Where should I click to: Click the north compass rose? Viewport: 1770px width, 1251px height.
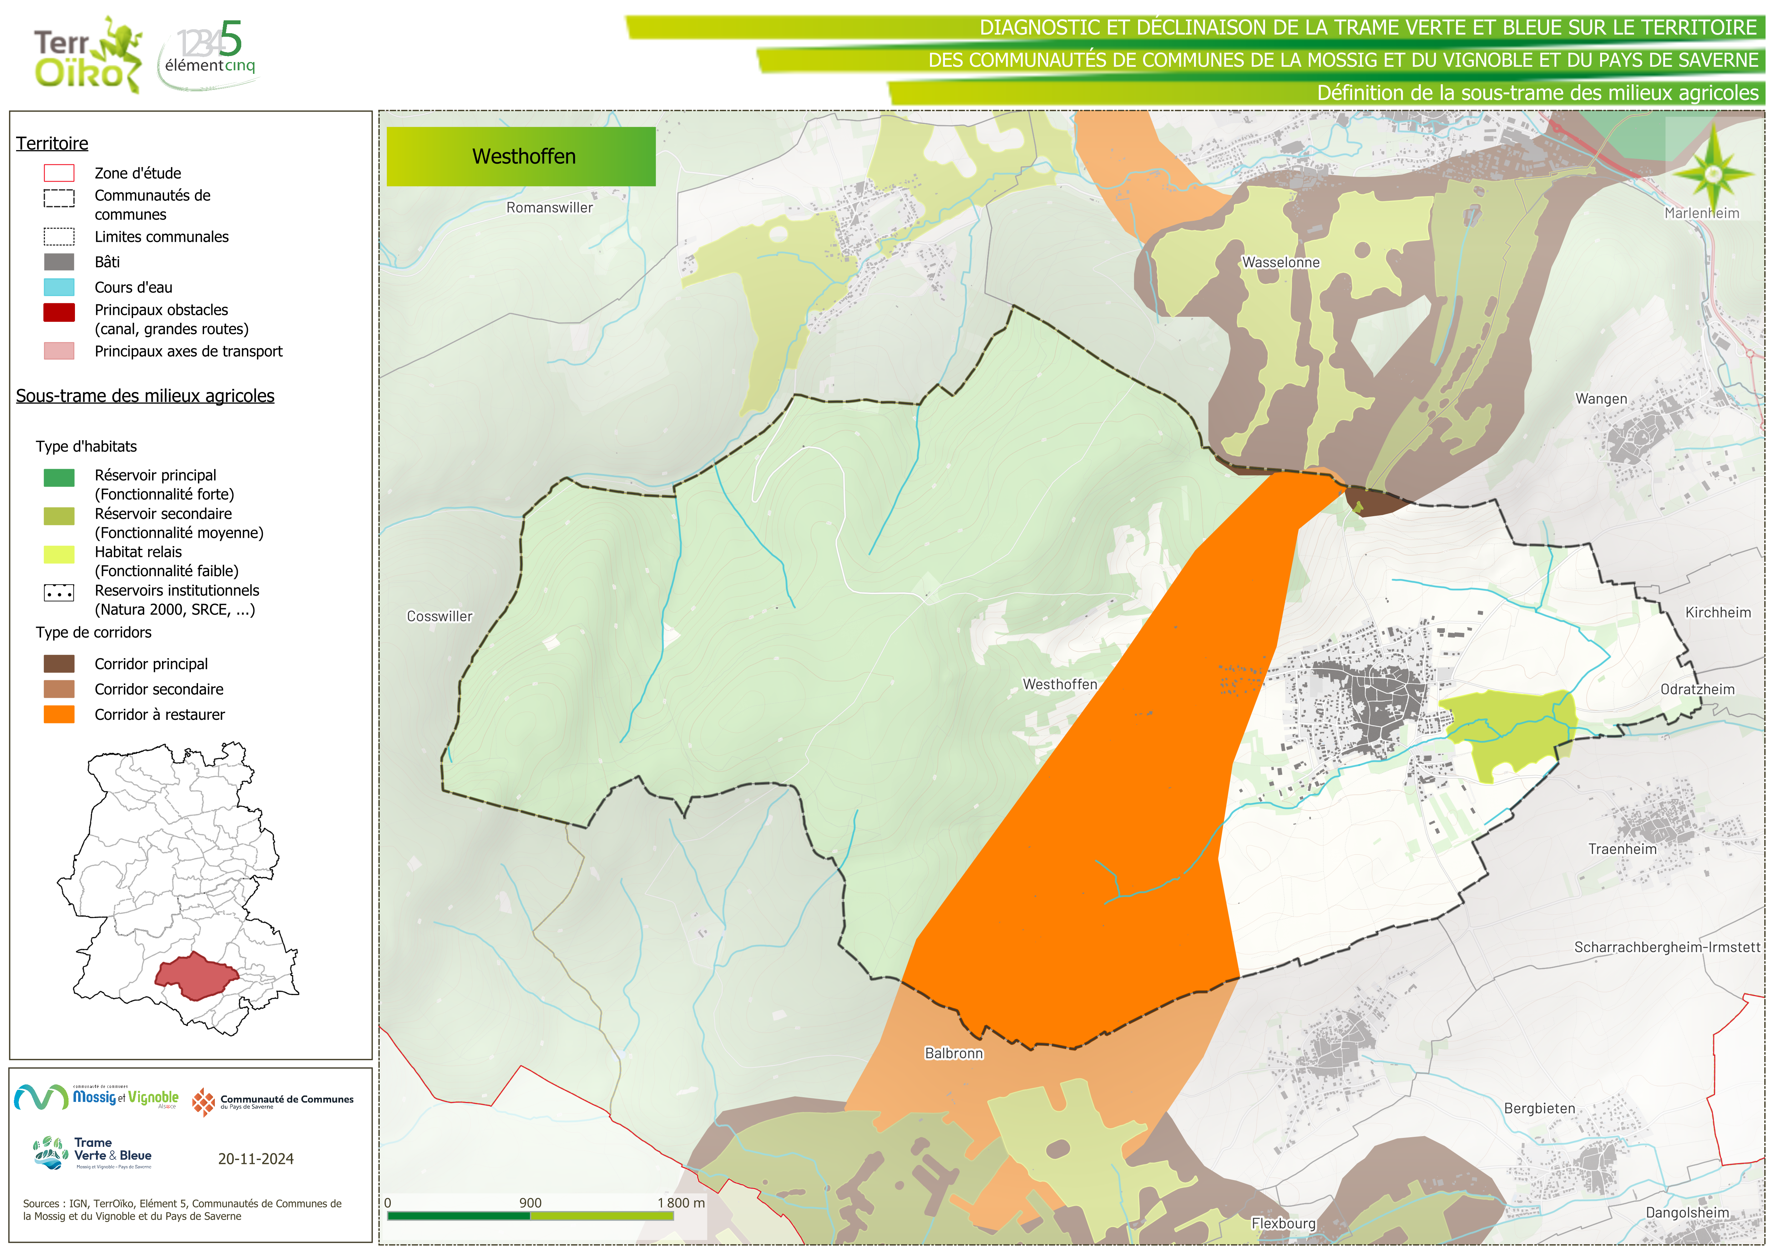[x=1713, y=173]
